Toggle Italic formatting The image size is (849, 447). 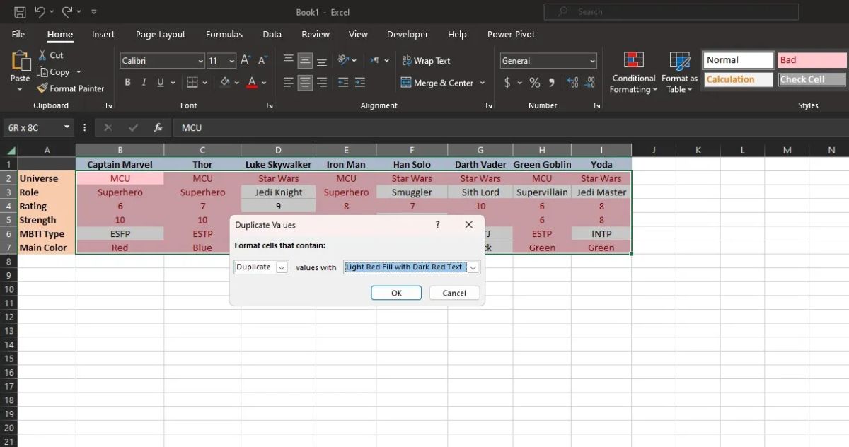click(144, 82)
